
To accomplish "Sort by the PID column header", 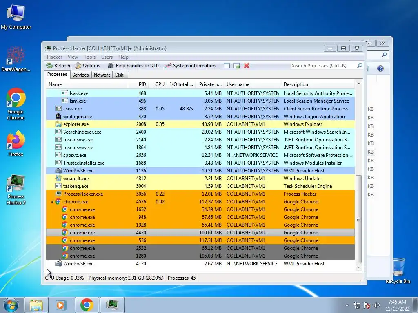I will pyautogui.click(x=138, y=84).
